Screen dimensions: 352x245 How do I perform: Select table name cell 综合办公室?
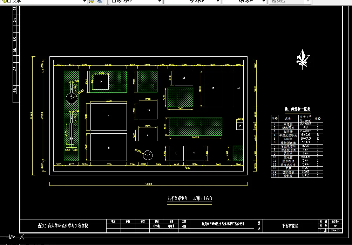tap(288, 165)
